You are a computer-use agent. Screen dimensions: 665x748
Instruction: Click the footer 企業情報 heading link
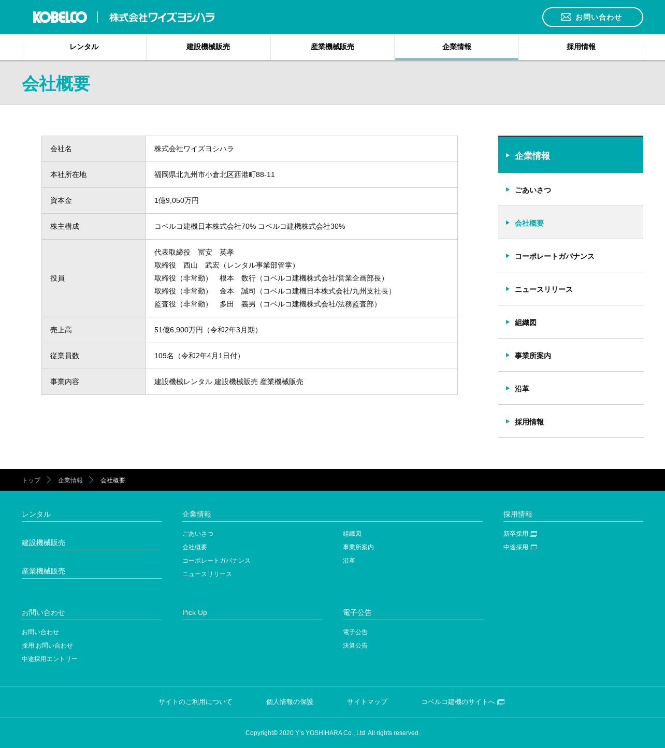pyautogui.click(x=197, y=514)
